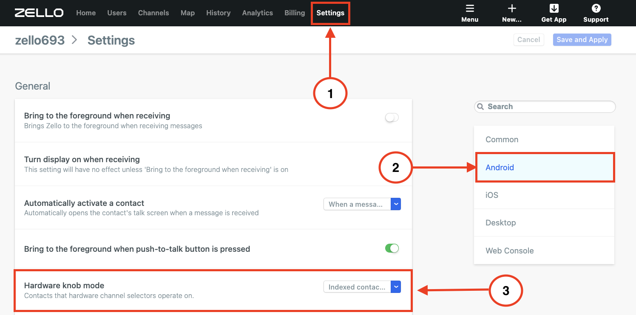Expand Hardware knob mode dropdown

click(362, 287)
